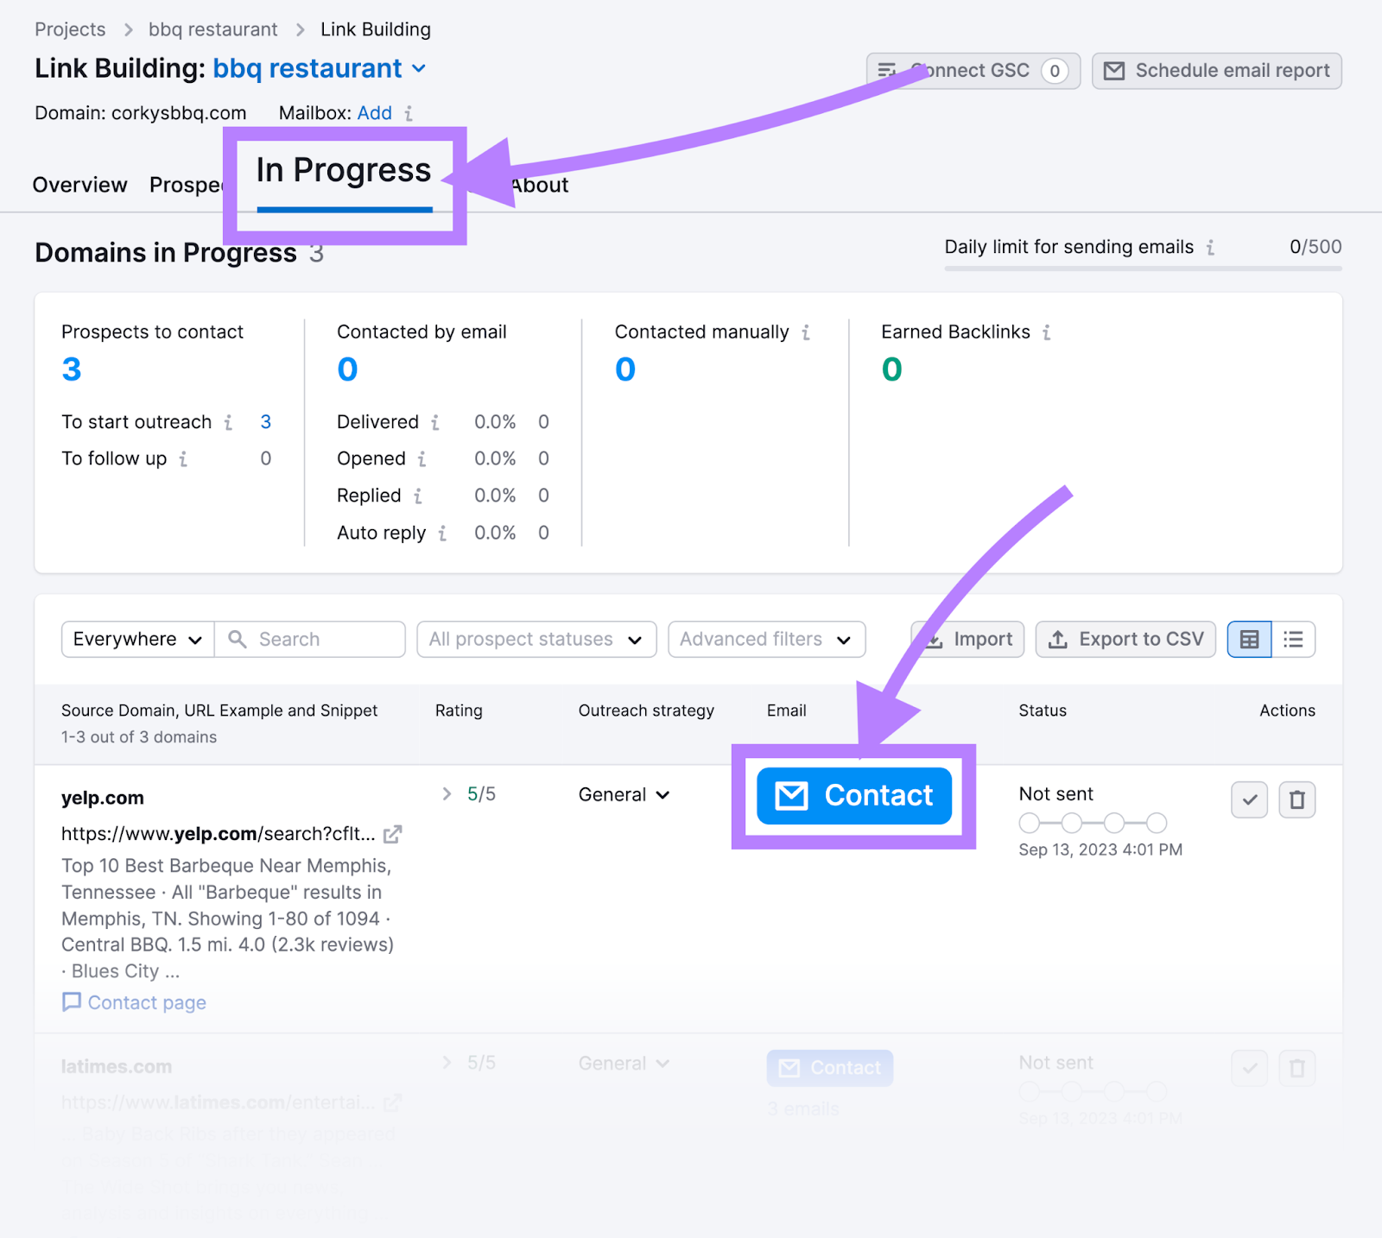Open the Everywhere search scope dropdown
This screenshot has width=1382, height=1238.
[138, 639]
